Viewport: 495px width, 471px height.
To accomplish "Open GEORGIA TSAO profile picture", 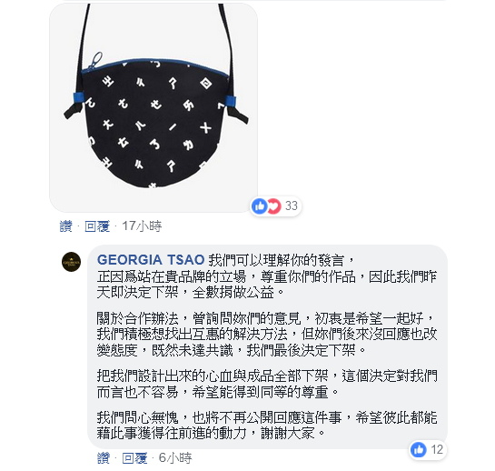I will click(x=72, y=262).
